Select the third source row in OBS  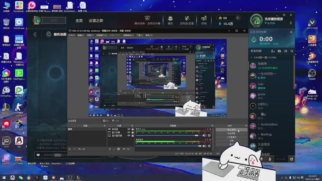121,136
